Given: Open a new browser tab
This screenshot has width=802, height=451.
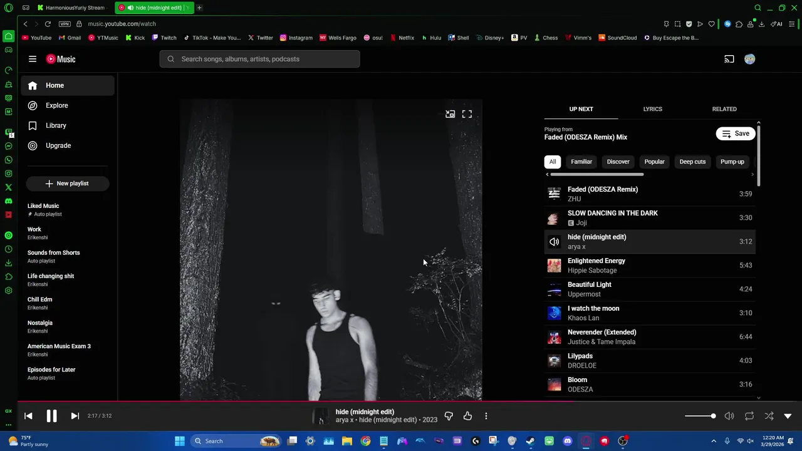Looking at the screenshot, I should coord(199,8).
